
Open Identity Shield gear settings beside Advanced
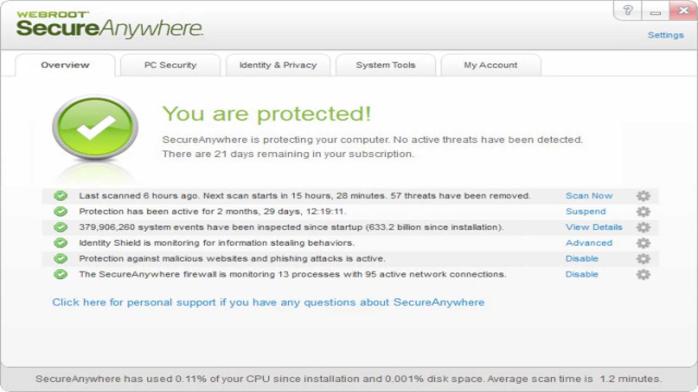click(643, 243)
